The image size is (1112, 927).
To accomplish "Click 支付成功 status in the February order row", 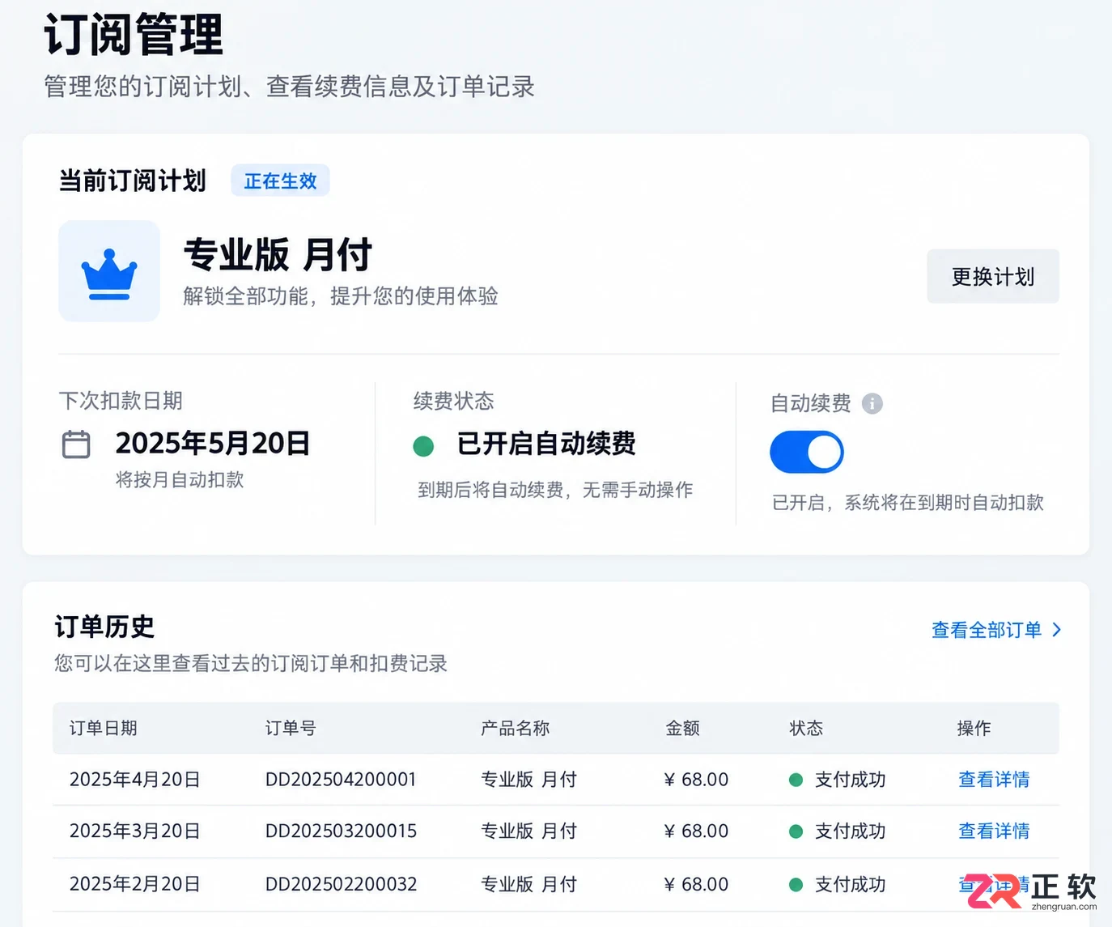I will [x=850, y=884].
